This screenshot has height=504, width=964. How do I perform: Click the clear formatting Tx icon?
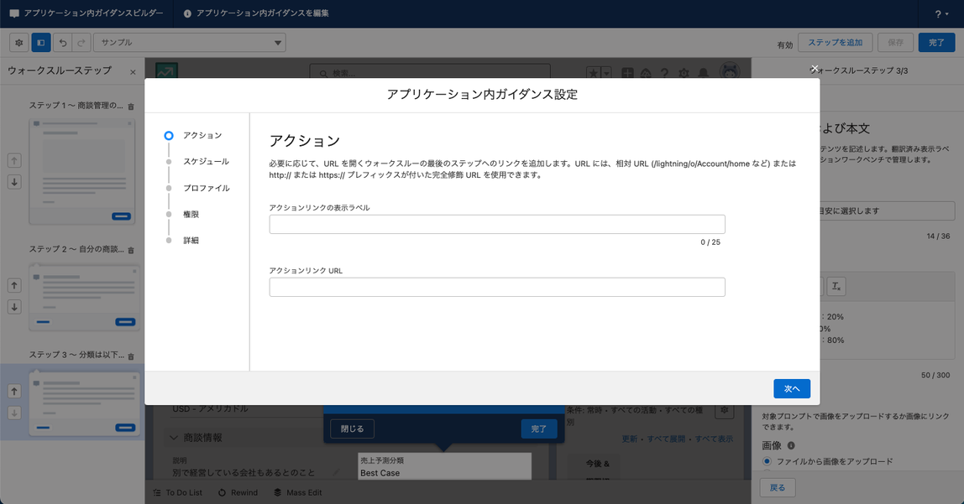tap(836, 286)
